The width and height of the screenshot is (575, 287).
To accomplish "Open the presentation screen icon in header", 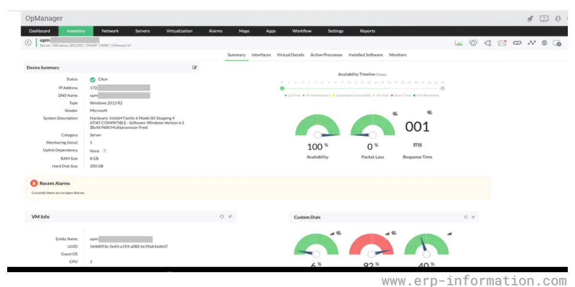I will [544, 19].
